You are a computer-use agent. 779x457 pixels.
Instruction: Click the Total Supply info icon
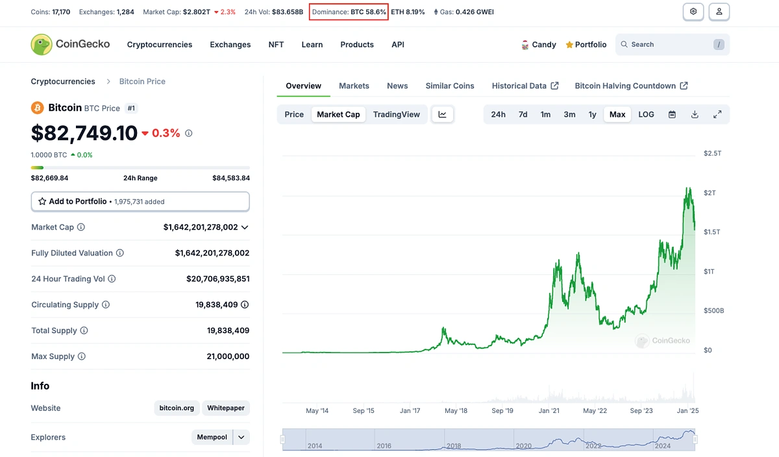point(84,331)
